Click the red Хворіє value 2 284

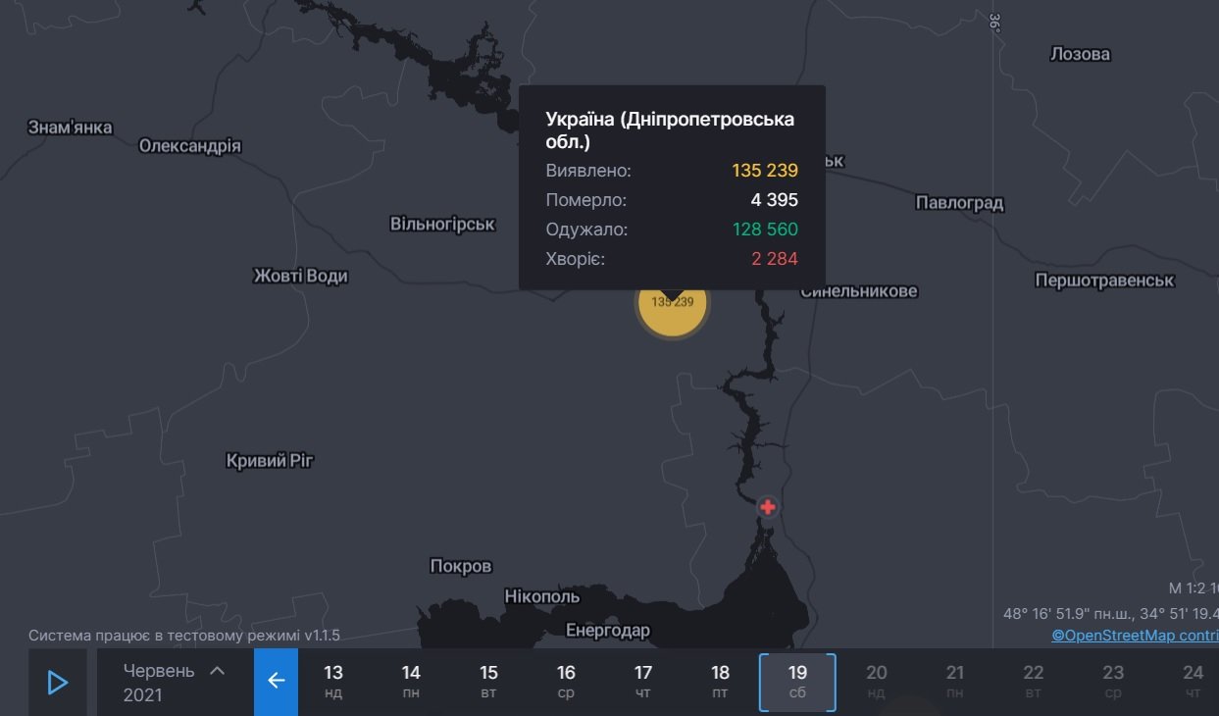776,258
